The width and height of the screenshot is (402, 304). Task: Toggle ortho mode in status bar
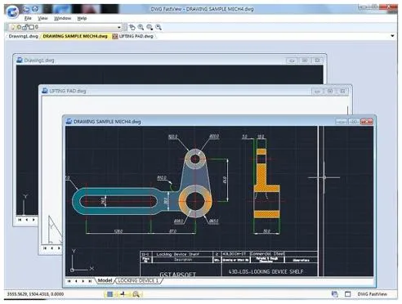coord(123,294)
